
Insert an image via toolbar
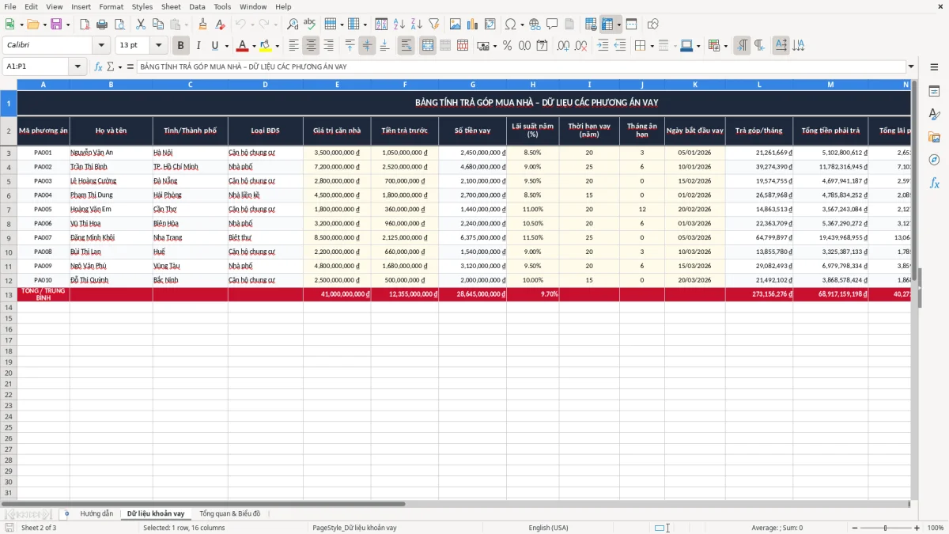[456, 25]
